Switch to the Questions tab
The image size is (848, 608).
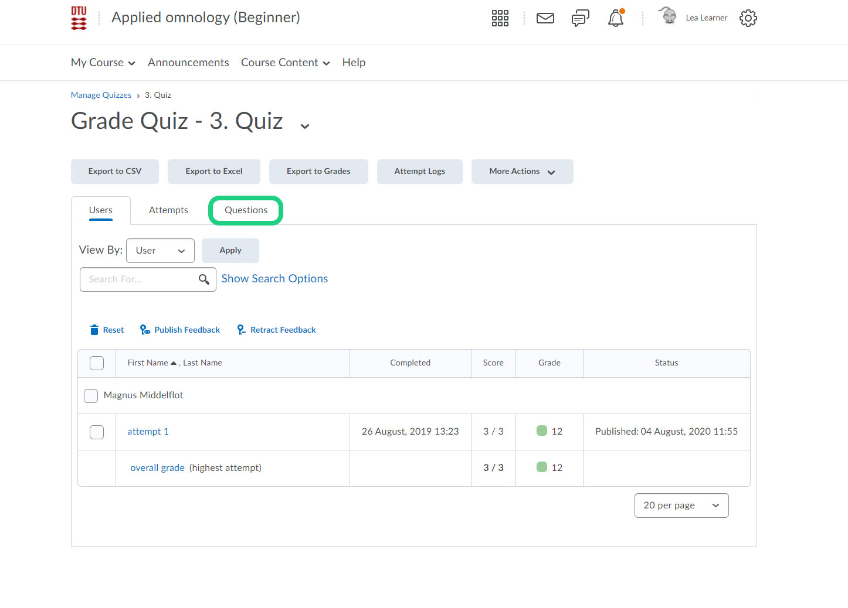(x=246, y=210)
